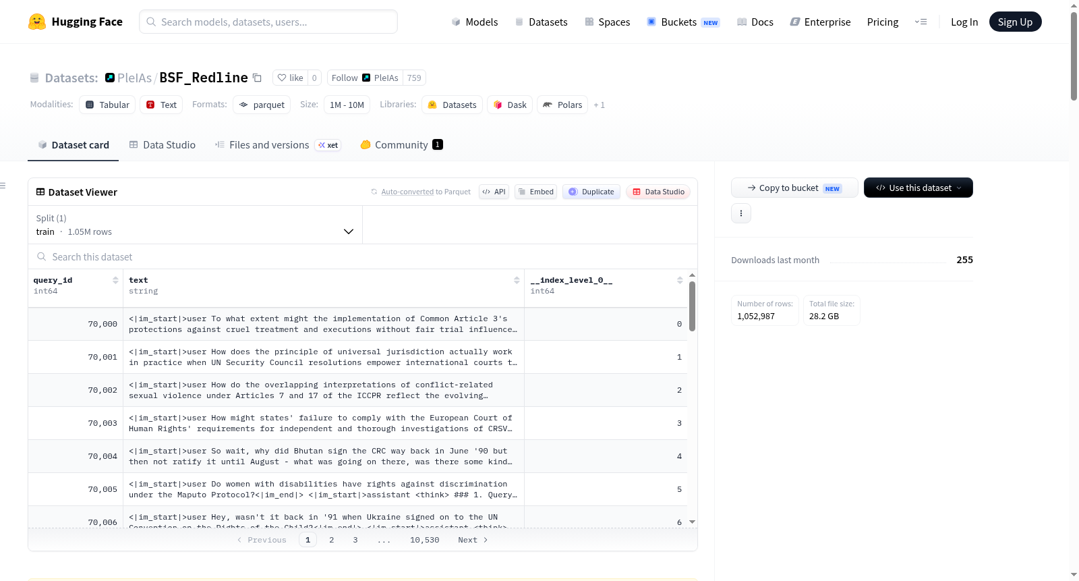Jump to page 10,530
The image size is (1079, 581).
tap(424, 540)
